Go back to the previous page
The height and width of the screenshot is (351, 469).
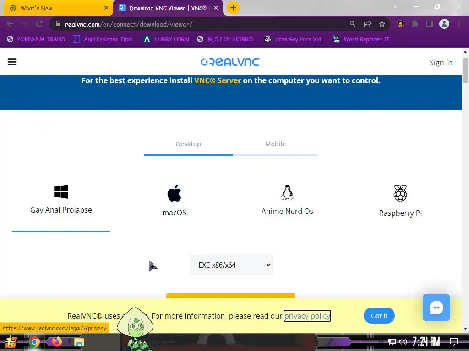pyautogui.click(x=10, y=24)
